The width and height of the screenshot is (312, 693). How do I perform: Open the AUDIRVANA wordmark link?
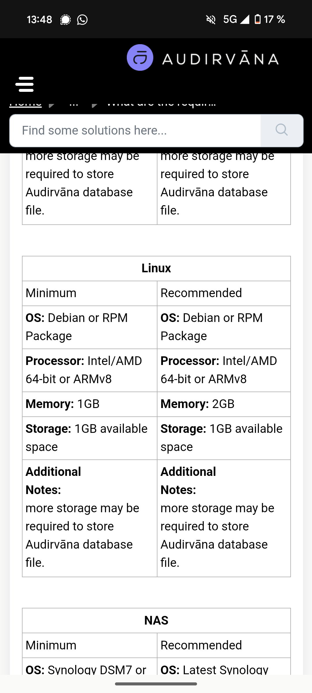[x=220, y=59]
